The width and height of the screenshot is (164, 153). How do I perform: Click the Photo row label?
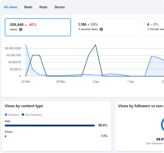[8, 132]
